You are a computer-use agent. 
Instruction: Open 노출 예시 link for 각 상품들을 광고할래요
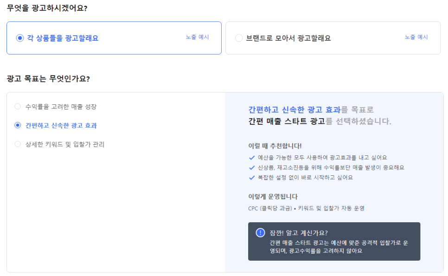198,37
